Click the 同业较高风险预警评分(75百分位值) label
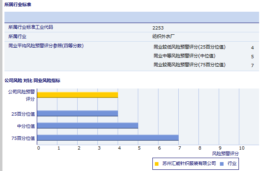The image size is (266, 171). pyautogui.click(x=190, y=65)
